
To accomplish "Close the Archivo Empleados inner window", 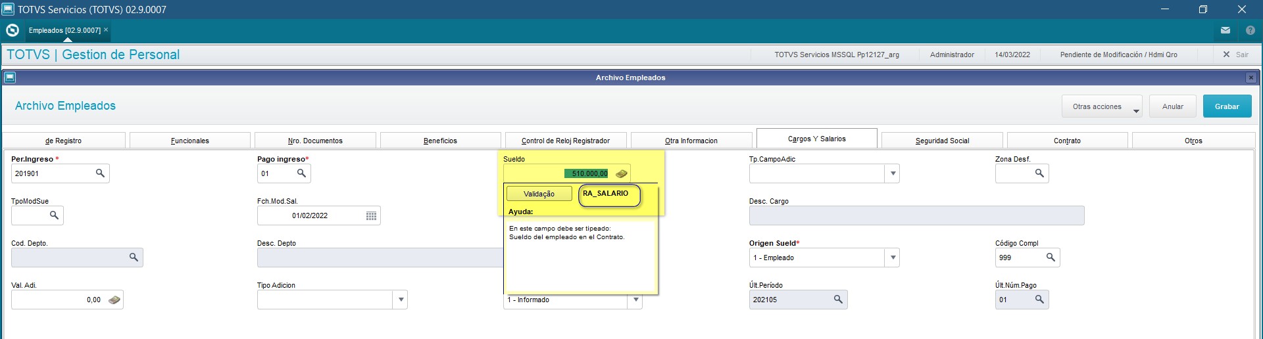I will [1251, 78].
